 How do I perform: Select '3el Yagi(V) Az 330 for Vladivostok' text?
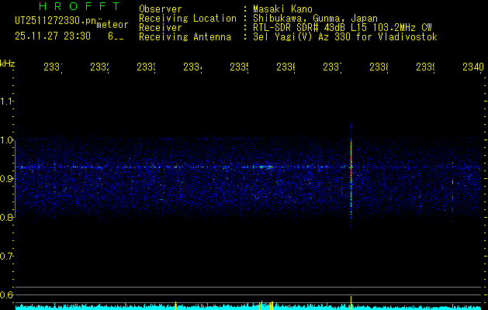(x=345, y=37)
